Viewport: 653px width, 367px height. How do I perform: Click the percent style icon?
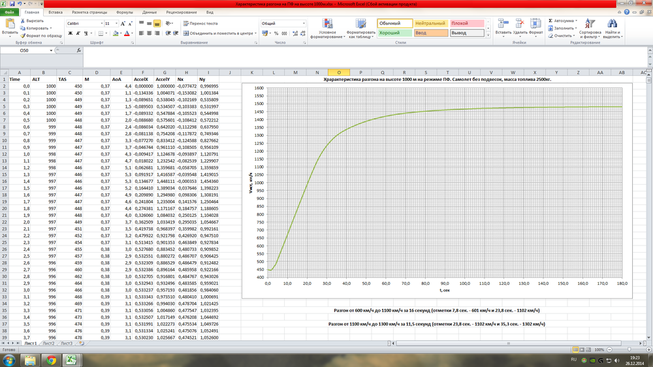tap(276, 33)
